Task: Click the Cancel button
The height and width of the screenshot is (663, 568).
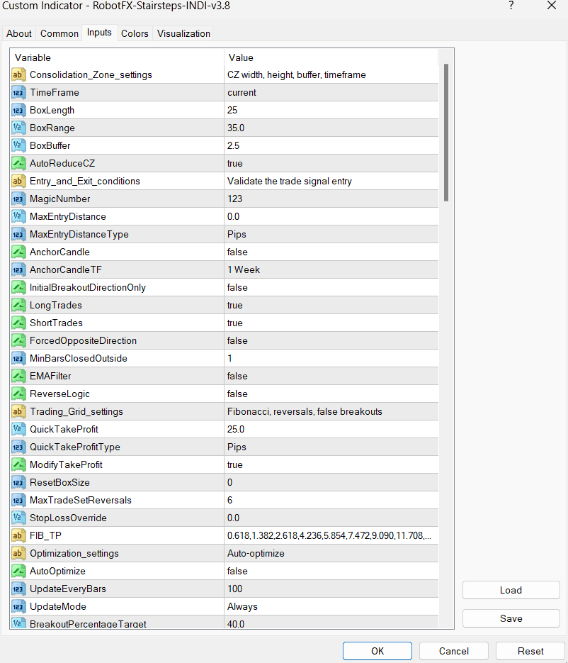Action: (x=454, y=651)
